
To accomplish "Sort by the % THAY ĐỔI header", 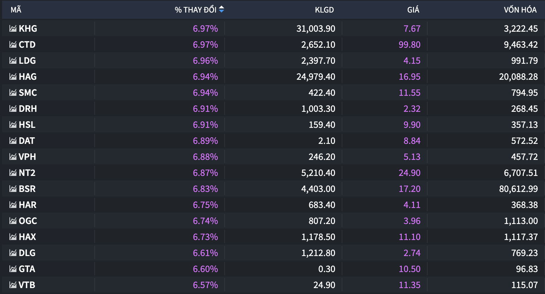I will tap(195, 10).
